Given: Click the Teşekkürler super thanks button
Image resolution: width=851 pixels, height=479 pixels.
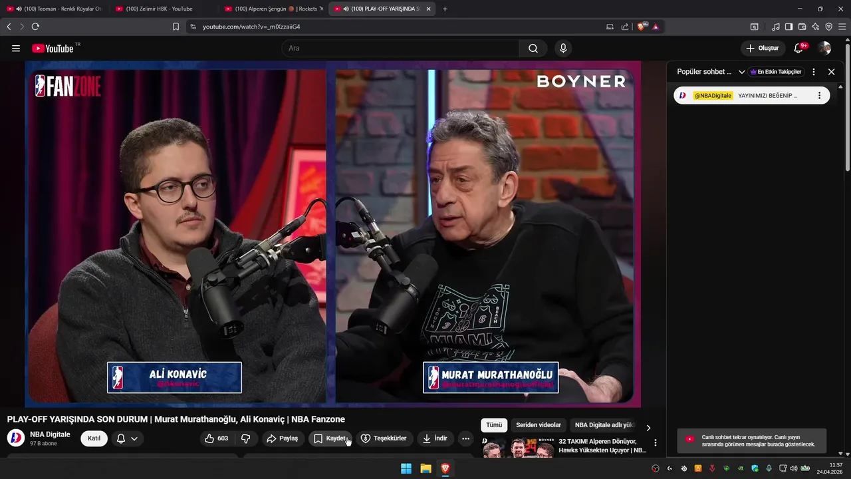Looking at the screenshot, I should pos(384,438).
